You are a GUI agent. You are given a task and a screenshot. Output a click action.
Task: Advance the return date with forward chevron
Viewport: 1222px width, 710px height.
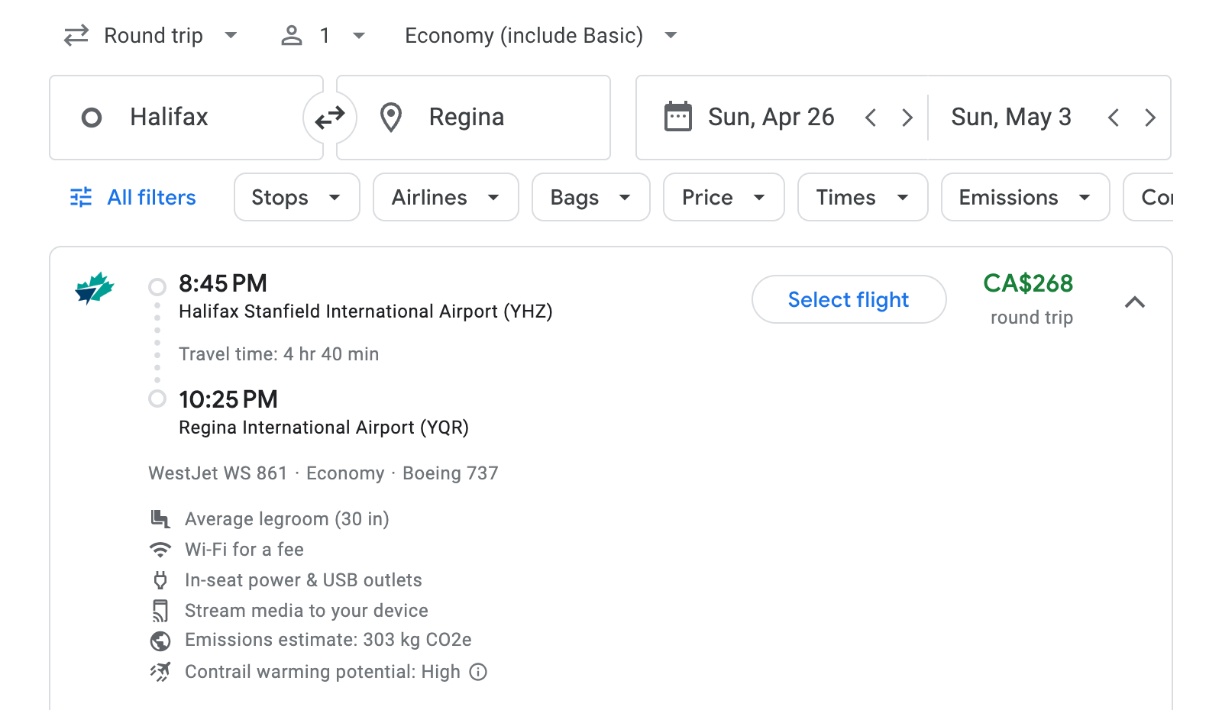(1150, 117)
